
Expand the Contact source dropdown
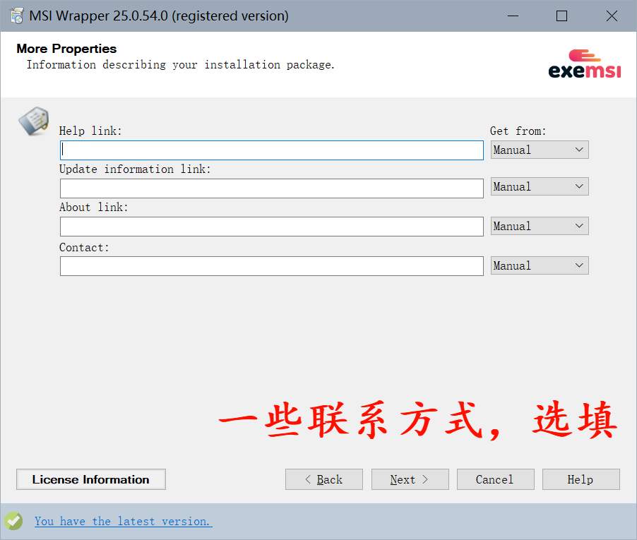tap(540, 266)
